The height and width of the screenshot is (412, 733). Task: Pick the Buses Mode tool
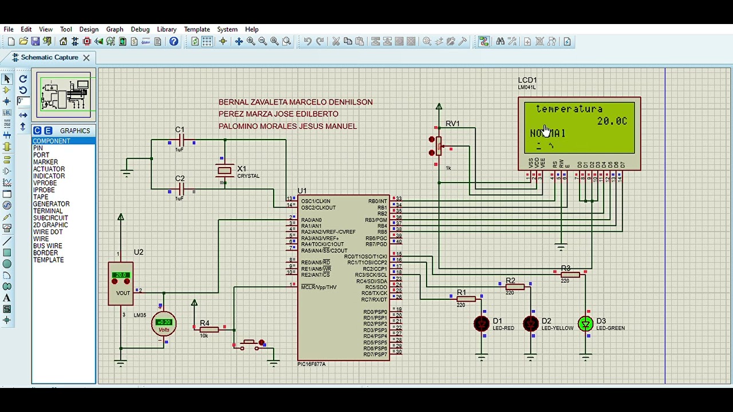7,136
